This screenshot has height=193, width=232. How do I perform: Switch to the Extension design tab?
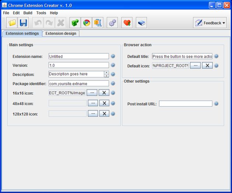pyautogui.click(x=61, y=34)
